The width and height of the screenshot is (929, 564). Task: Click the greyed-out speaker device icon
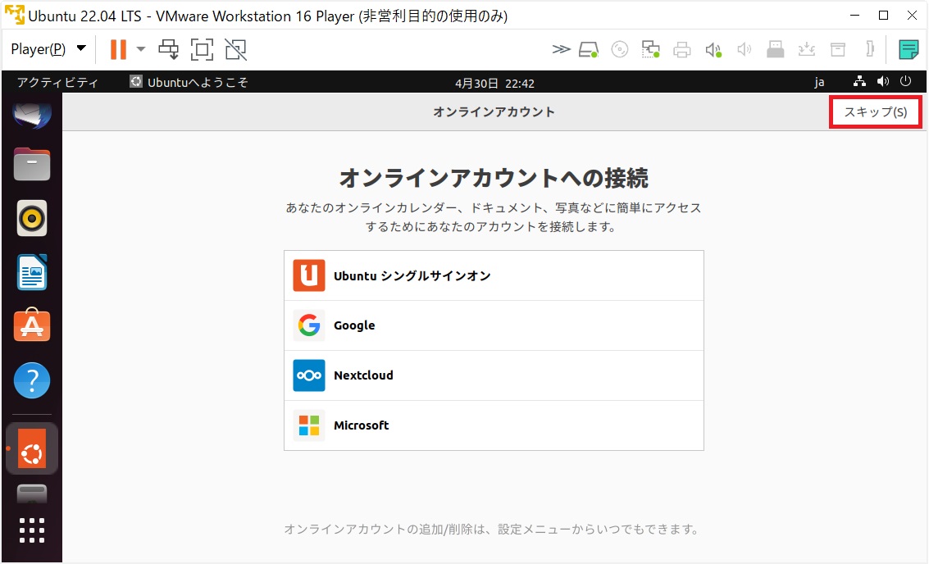pos(745,50)
